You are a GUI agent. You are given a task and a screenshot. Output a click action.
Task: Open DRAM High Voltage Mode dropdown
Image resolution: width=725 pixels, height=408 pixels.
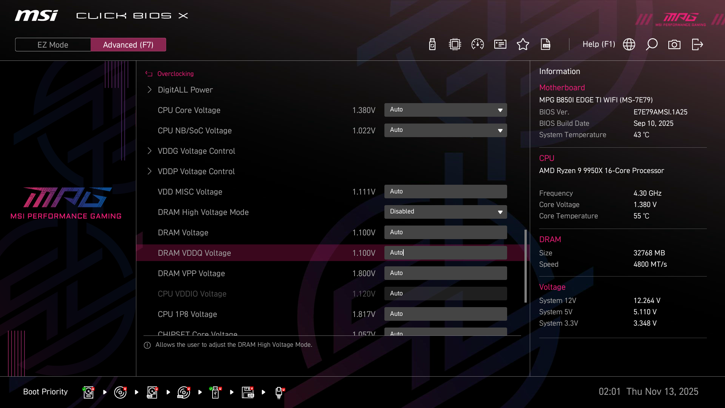tap(446, 212)
